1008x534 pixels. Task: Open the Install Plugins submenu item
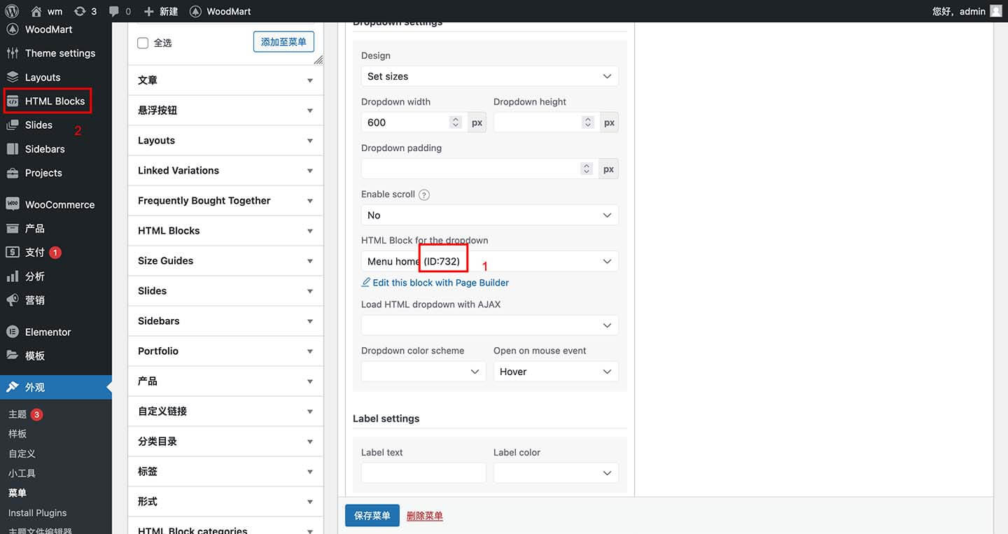tap(37, 512)
